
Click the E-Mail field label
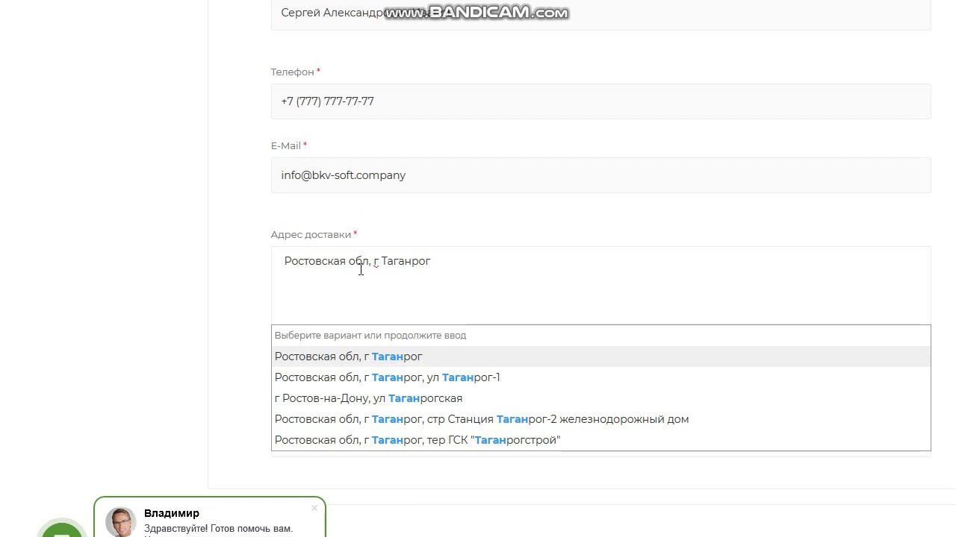[x=286, y=145]
